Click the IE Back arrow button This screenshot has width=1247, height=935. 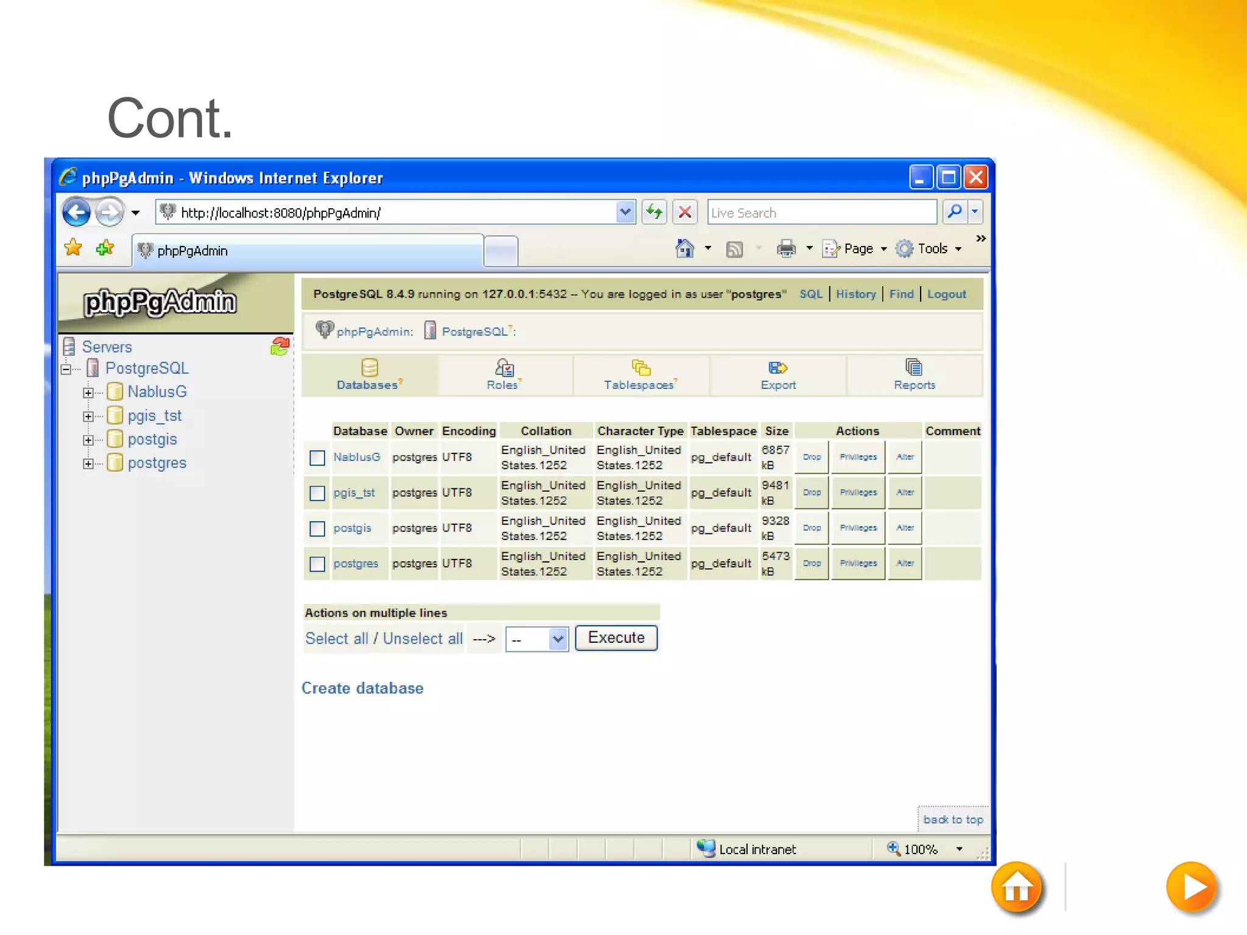point(77,212)
